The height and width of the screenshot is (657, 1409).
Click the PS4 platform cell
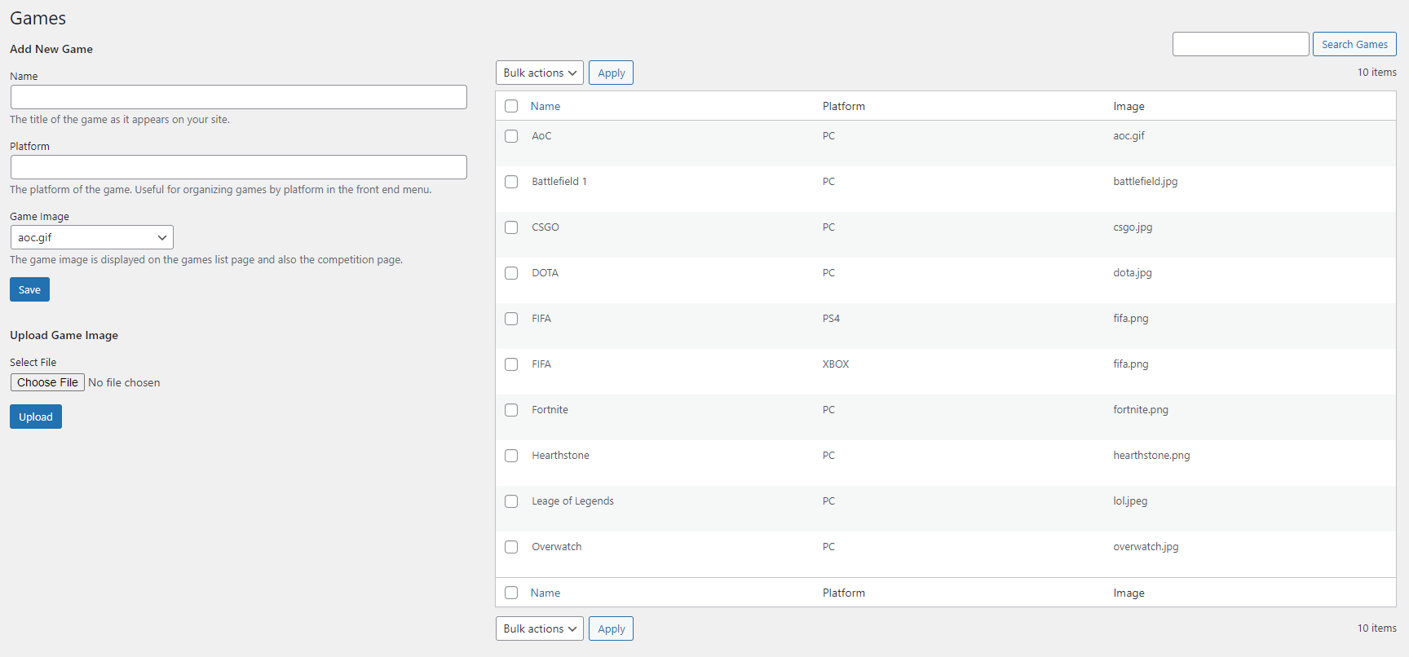[x=831, y=319]
